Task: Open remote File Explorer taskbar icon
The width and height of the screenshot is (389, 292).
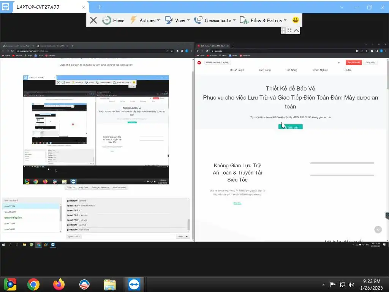Action: (x=24, y=244)
